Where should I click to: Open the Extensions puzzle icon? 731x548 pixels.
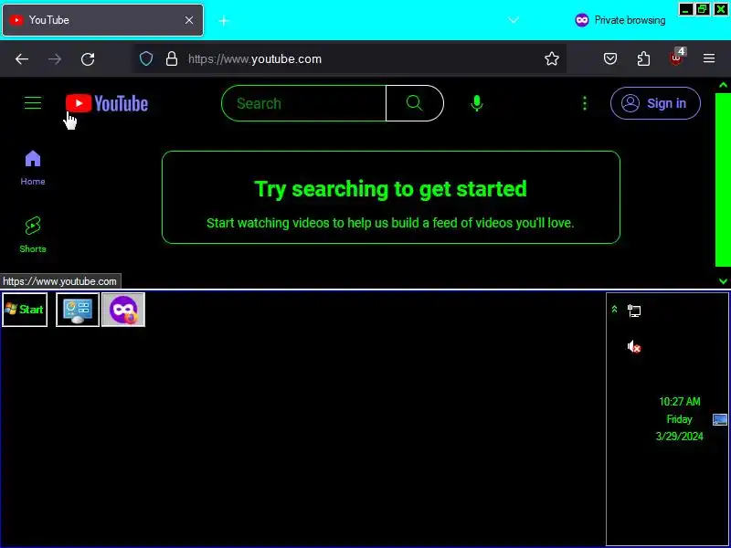[643, 58]
